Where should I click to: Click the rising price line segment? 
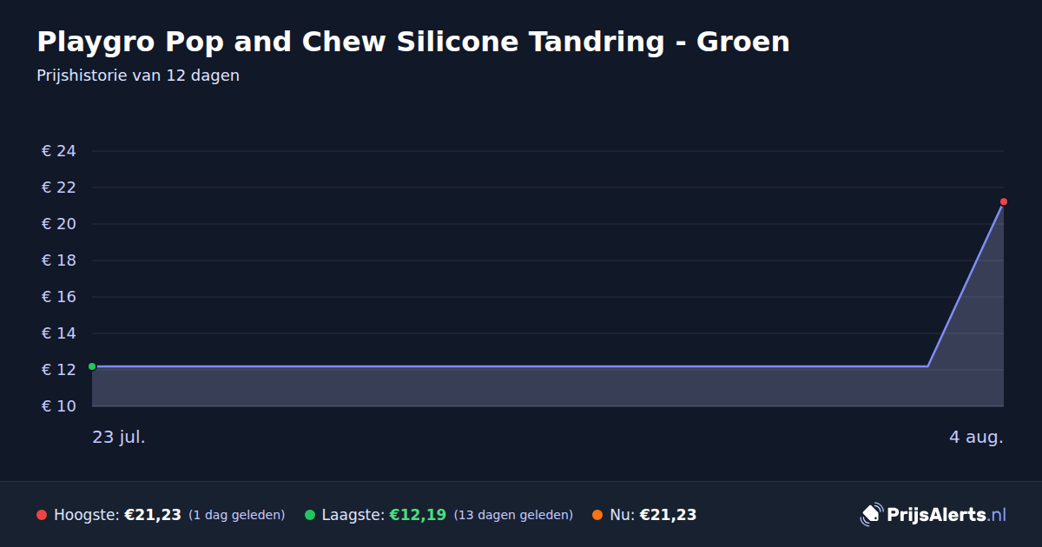pyautogui.click(x=966, y=285)
